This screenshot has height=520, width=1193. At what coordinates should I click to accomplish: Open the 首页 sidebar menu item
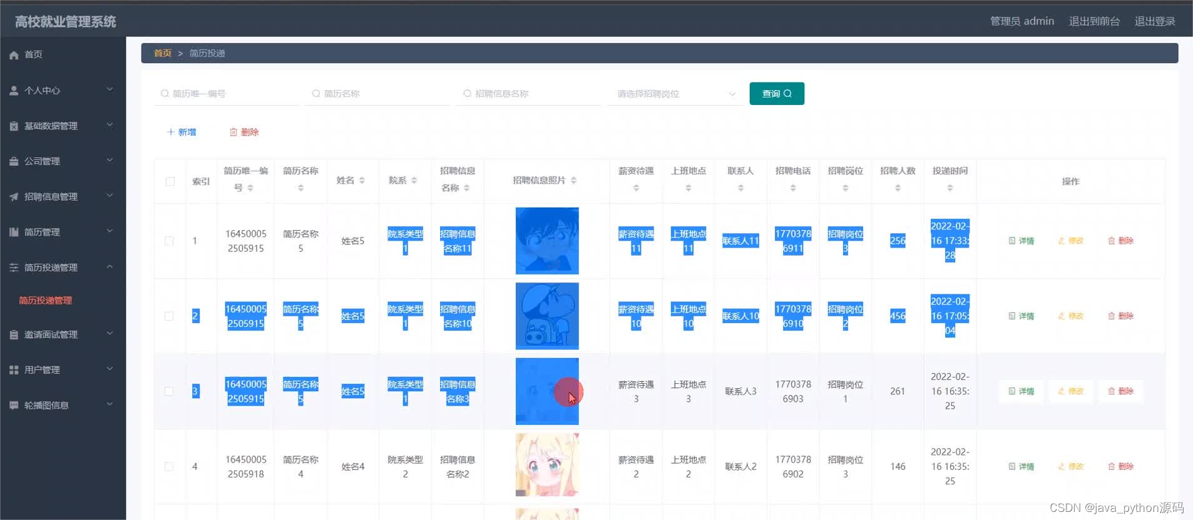(x=63, y=55)
